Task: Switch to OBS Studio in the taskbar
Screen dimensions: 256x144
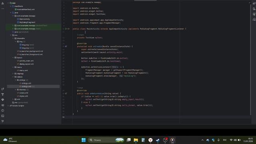Action: pyautogui.click(x=165, y=140)
